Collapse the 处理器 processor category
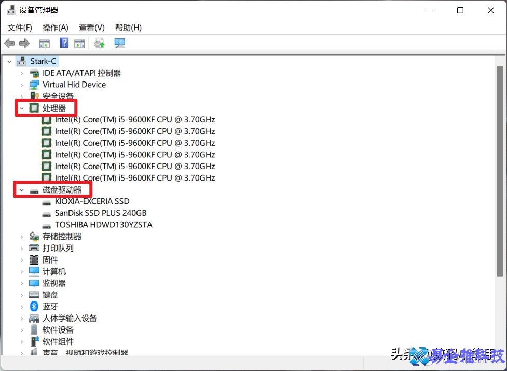 [x=22, y=108]
